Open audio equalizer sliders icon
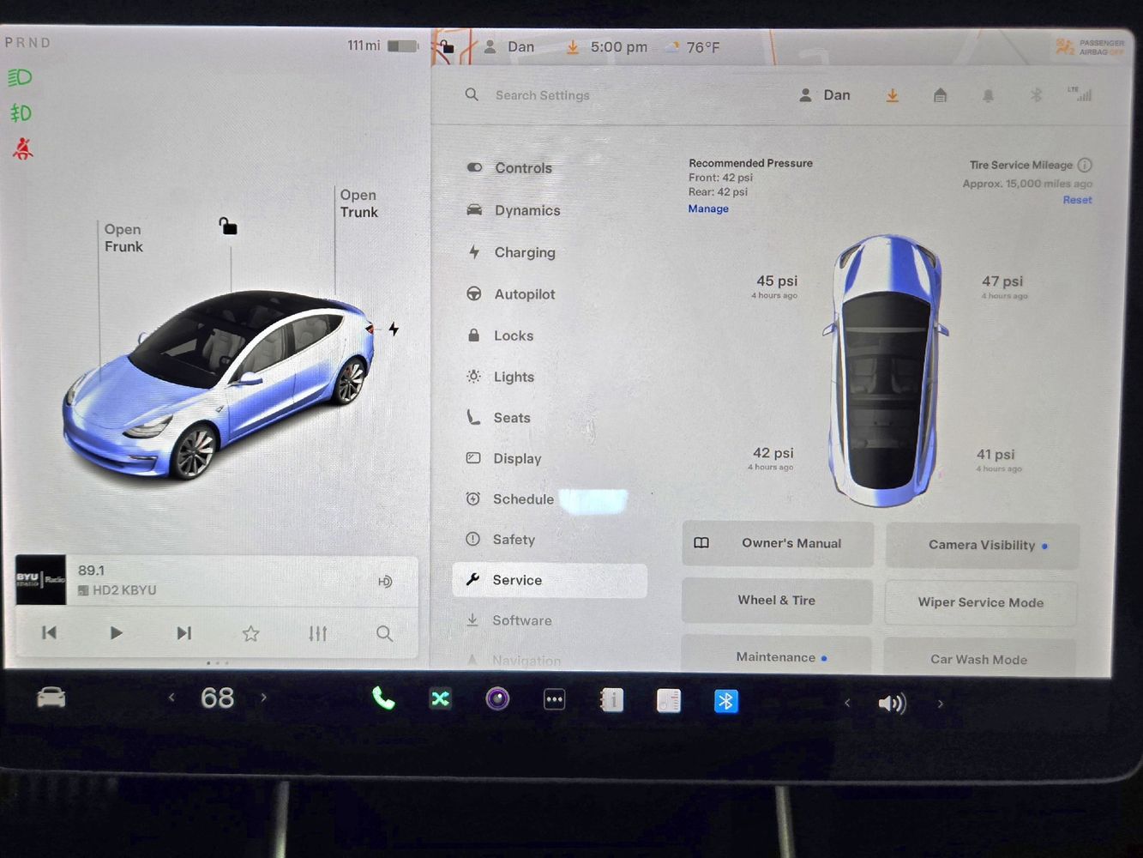 coord(317,633)
